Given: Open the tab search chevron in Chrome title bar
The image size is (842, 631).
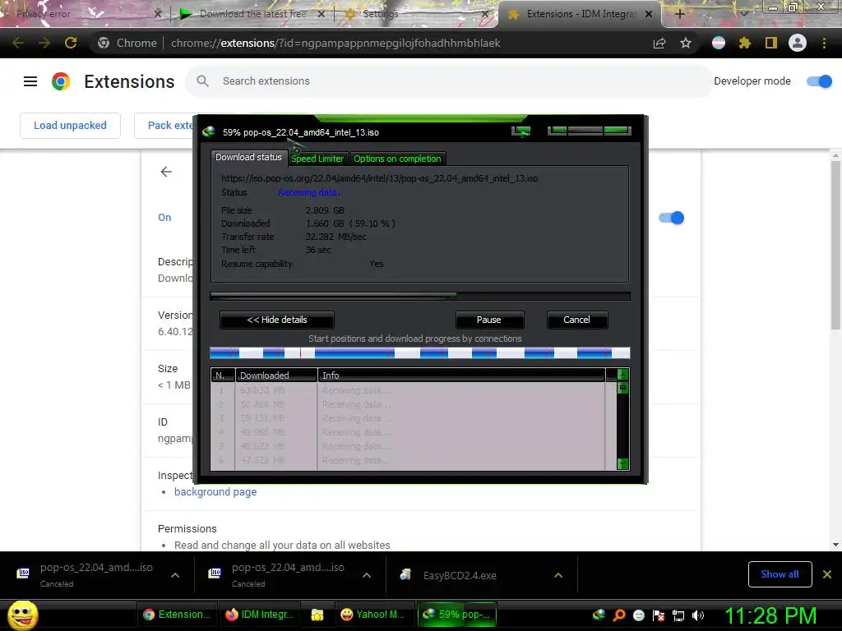Looking at the screenshot, I should [x=743, y=13].
